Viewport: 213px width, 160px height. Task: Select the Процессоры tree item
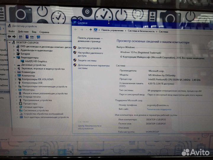coord(30,104)
